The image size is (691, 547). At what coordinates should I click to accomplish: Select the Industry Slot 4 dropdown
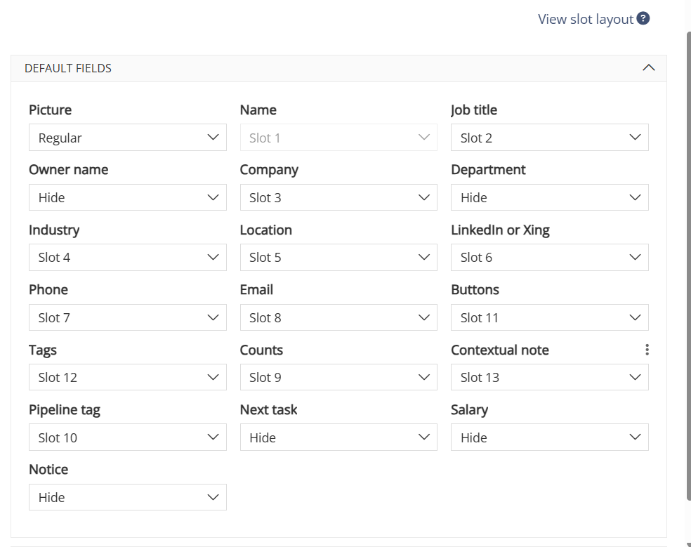[128, 258]
